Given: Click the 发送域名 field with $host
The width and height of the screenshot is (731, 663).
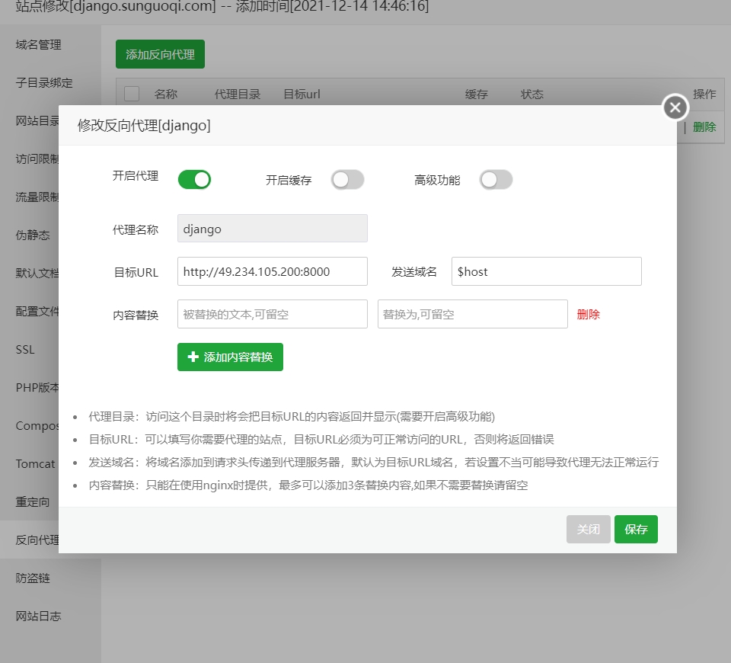Looking at the screenshot, I should coord(547,271).
